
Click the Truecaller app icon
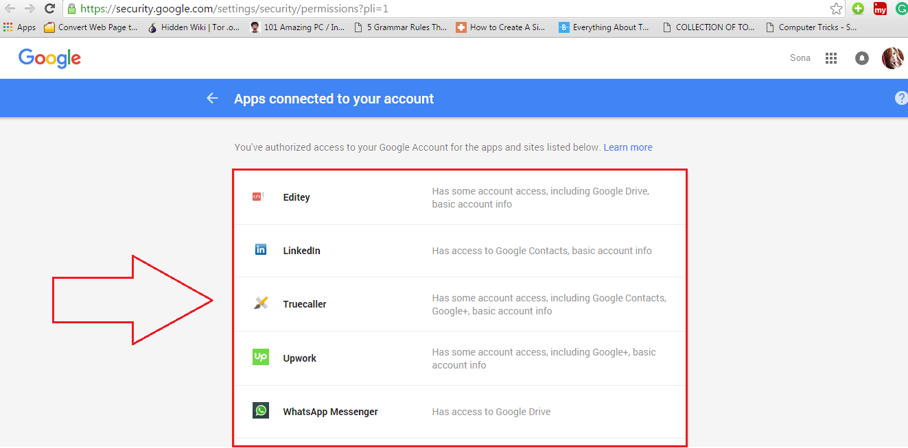tap(261, 303)
